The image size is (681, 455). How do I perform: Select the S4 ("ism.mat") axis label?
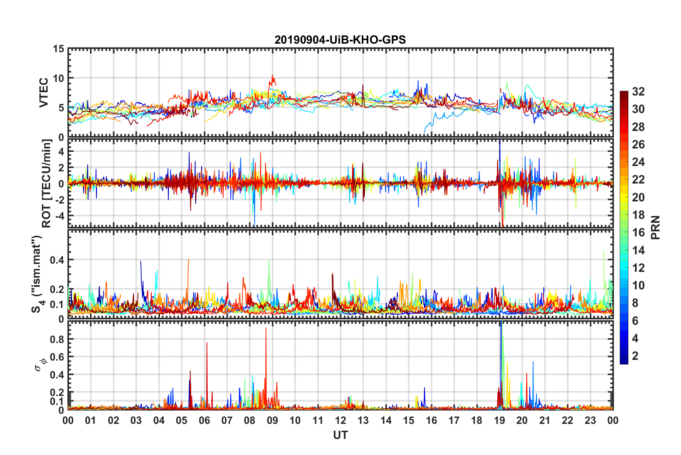(37, 274)
